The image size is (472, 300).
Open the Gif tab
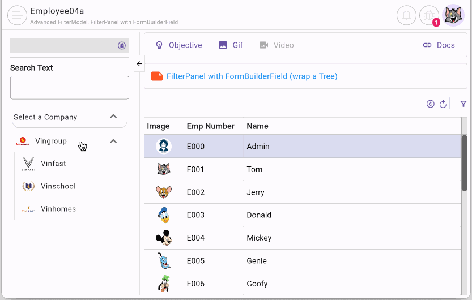[231, 45]
